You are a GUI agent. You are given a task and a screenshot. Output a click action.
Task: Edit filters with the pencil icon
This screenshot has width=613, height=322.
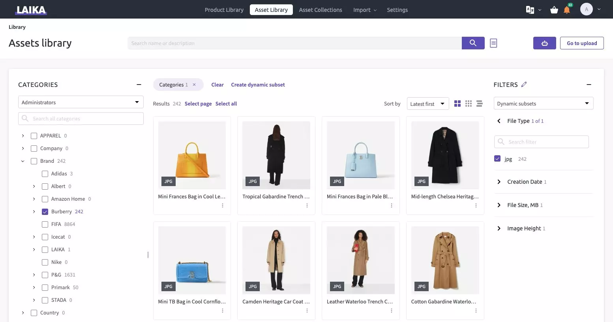tap(524, 85)
